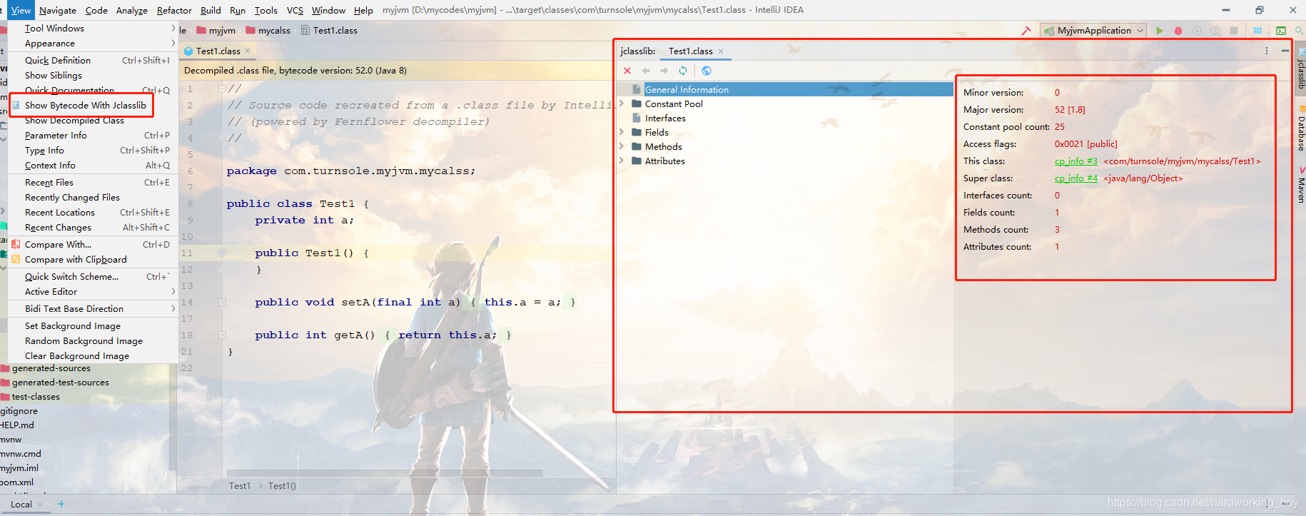Screen dimensions: 1306x516
Task: Click Test1() in bottom editor breadcrumb
Action: click(282, 486)
